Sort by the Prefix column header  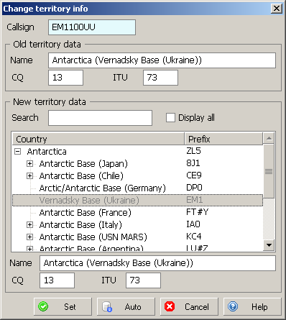tap(223, 139)
